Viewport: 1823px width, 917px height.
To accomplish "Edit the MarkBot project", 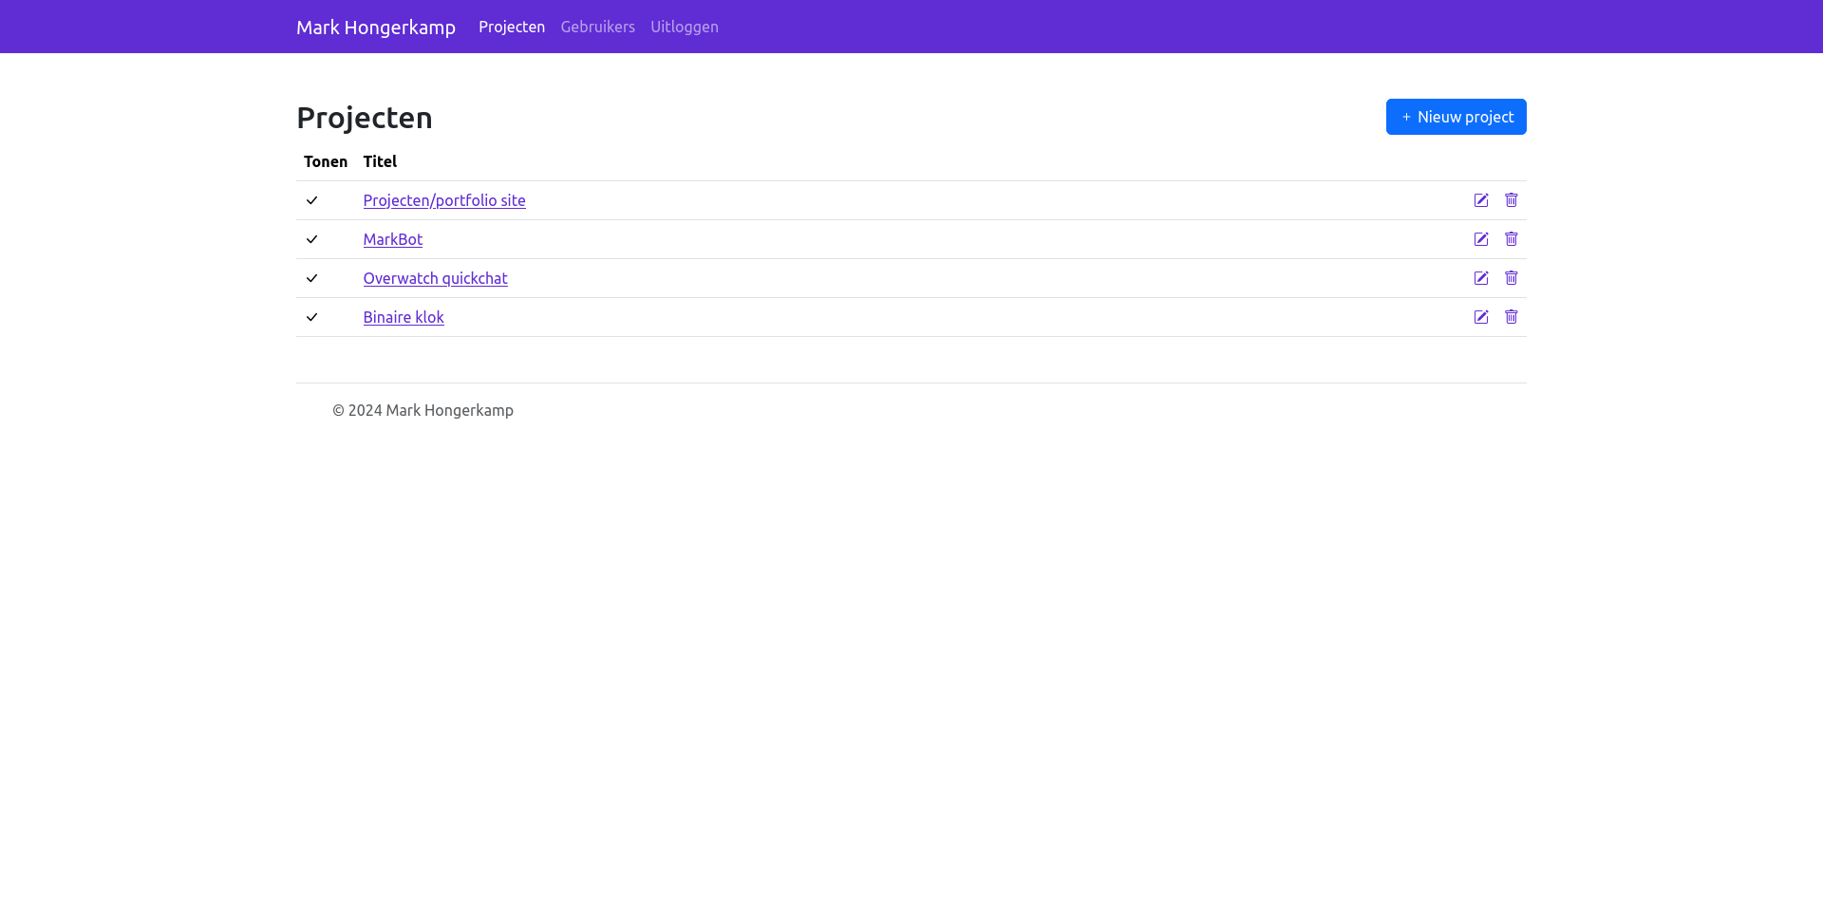I will (x=1481, y=239).
